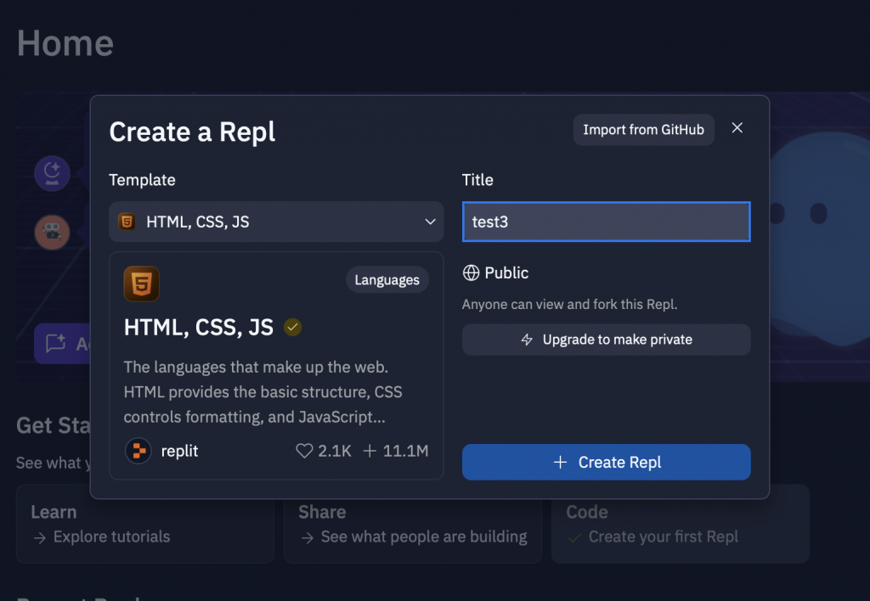Click the Title input field with test3
The width and height of the screenshot is (870, 601).
607,222
